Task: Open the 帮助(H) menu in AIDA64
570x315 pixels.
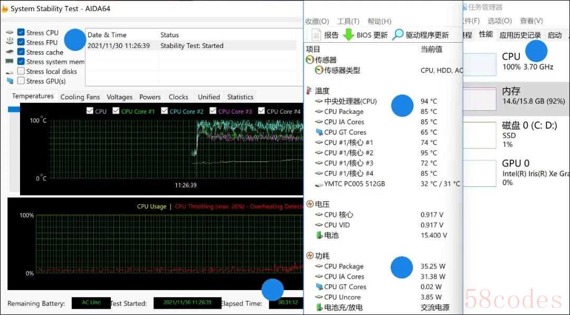Action: click(379, 22)
